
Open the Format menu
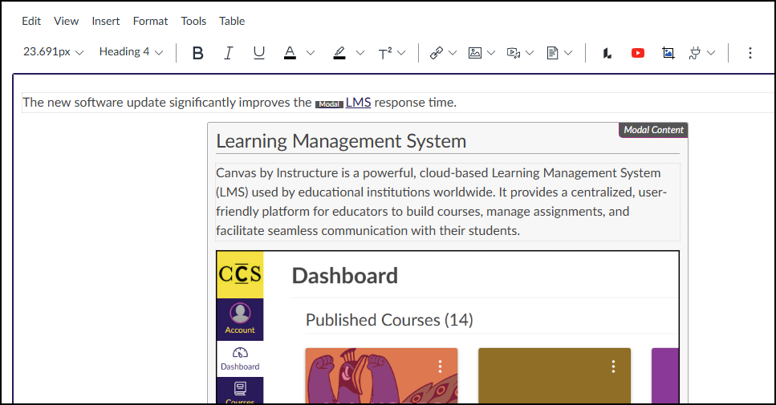[x=150, y=22]
